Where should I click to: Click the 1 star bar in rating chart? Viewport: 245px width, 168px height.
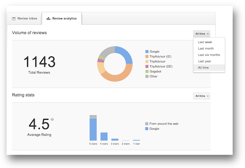(136, 140)
